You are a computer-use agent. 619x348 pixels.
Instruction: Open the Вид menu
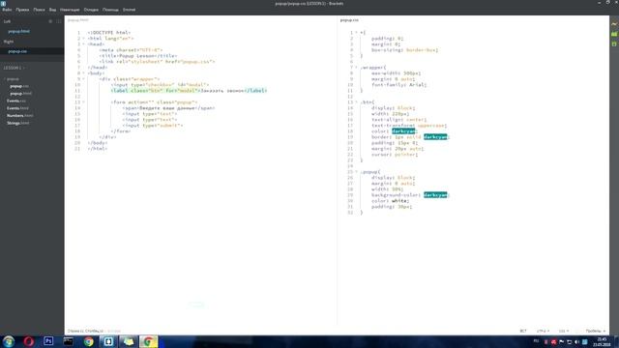click(x=52, y=10)
